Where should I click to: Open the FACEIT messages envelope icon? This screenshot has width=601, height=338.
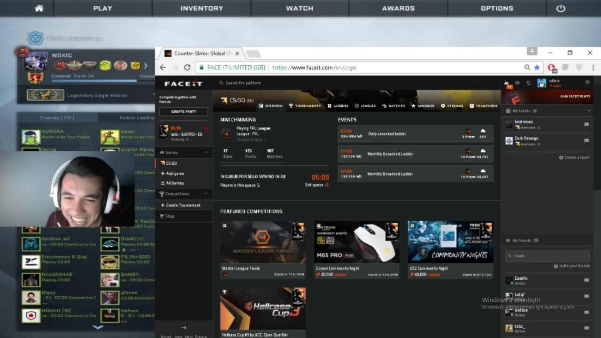pyautogui.click(x=517, y=83)
